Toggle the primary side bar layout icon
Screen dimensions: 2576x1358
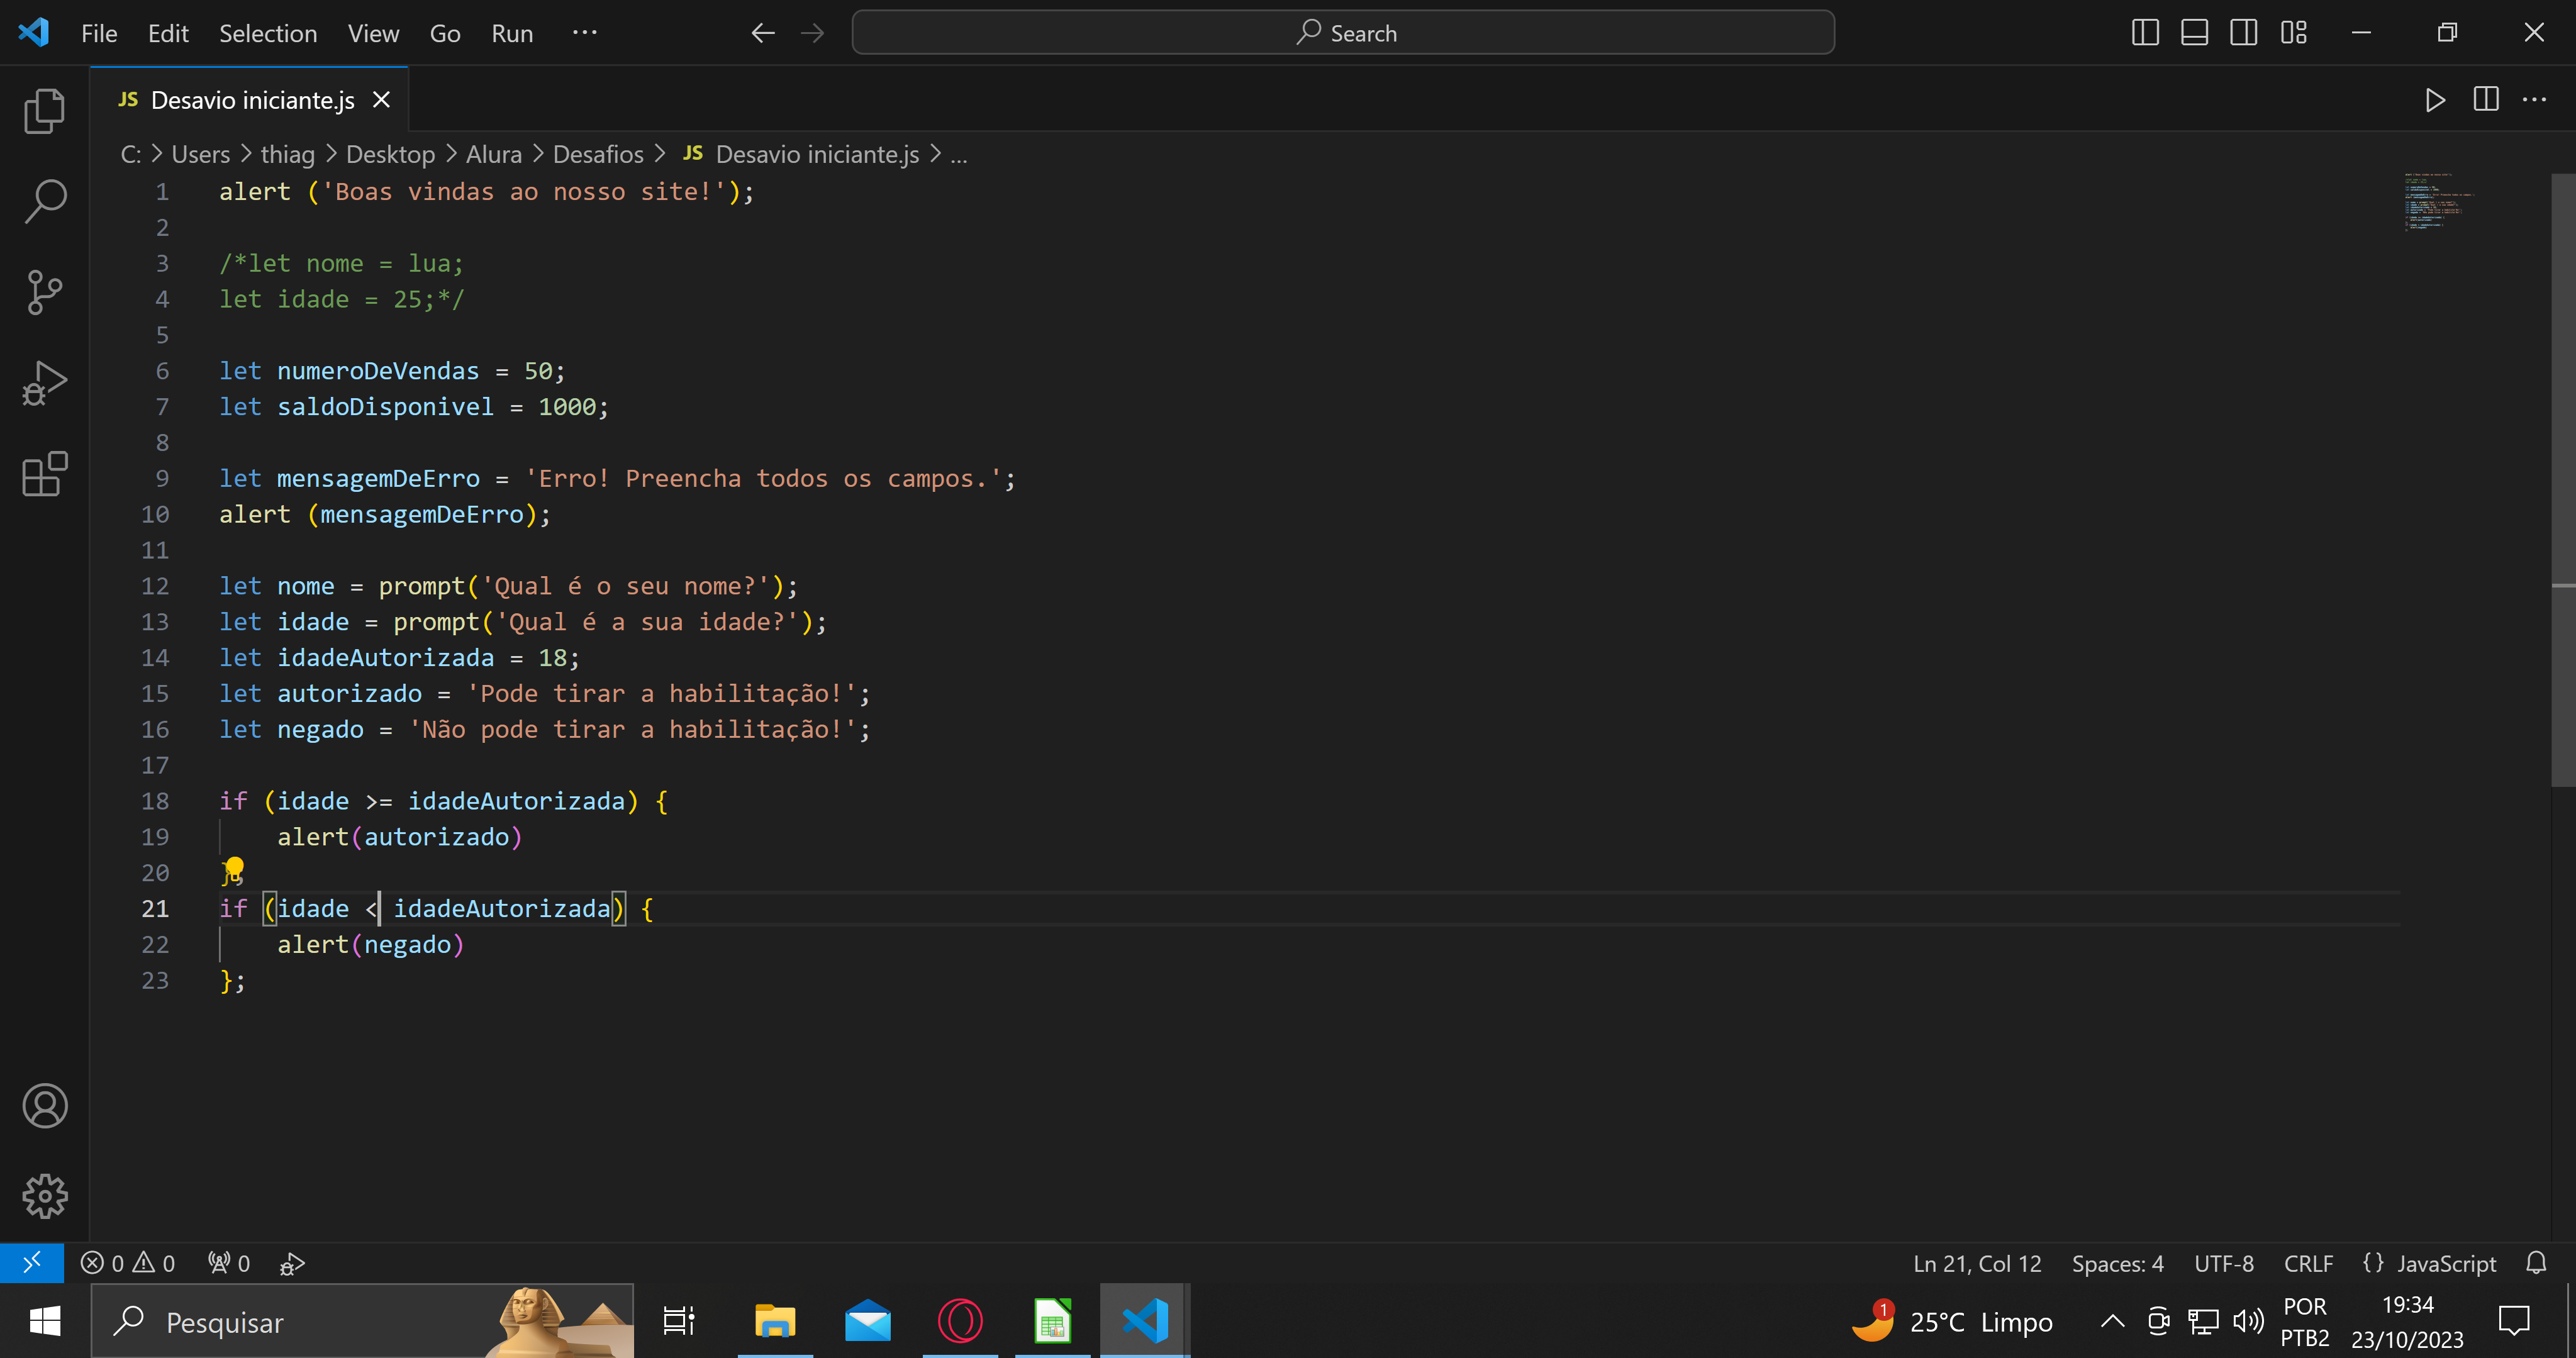point(2145,33)
